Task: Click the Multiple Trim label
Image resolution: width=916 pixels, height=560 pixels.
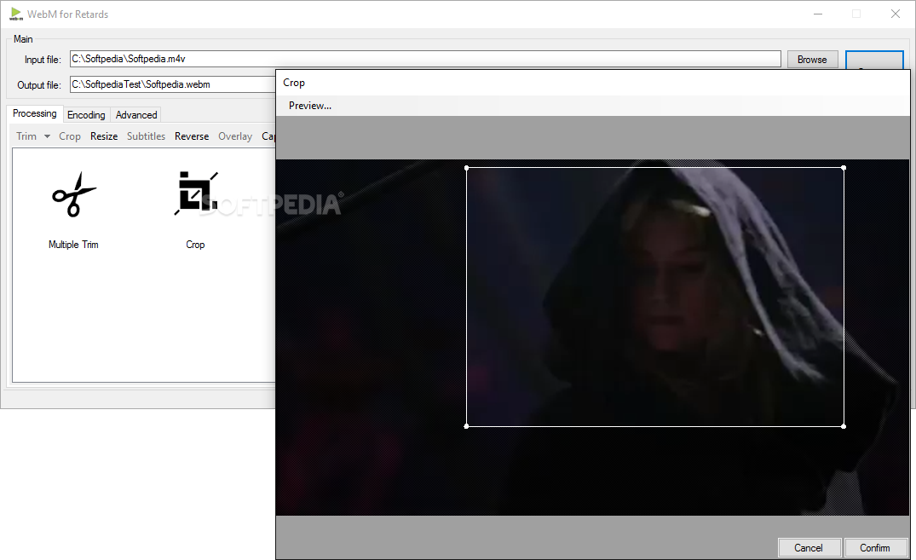Action: (x=73, y=245)
